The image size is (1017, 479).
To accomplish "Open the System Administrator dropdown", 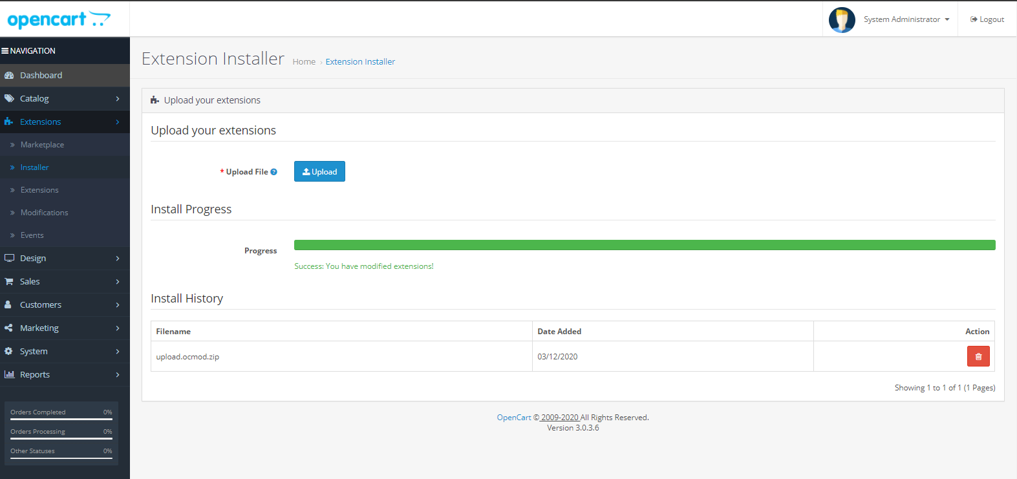I will pos(906,19).
